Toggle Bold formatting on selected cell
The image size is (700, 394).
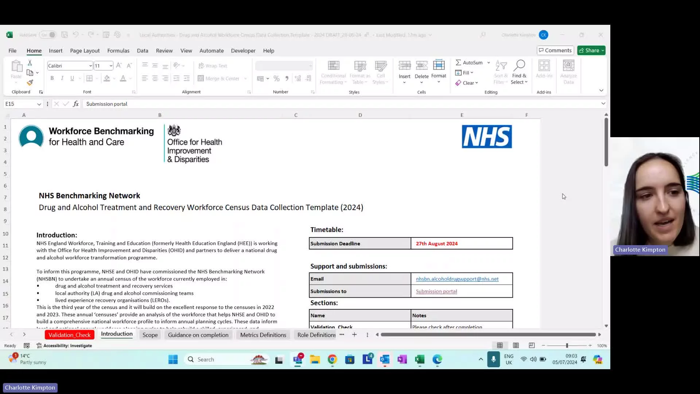pyautogui.click(x=52, y=78)
